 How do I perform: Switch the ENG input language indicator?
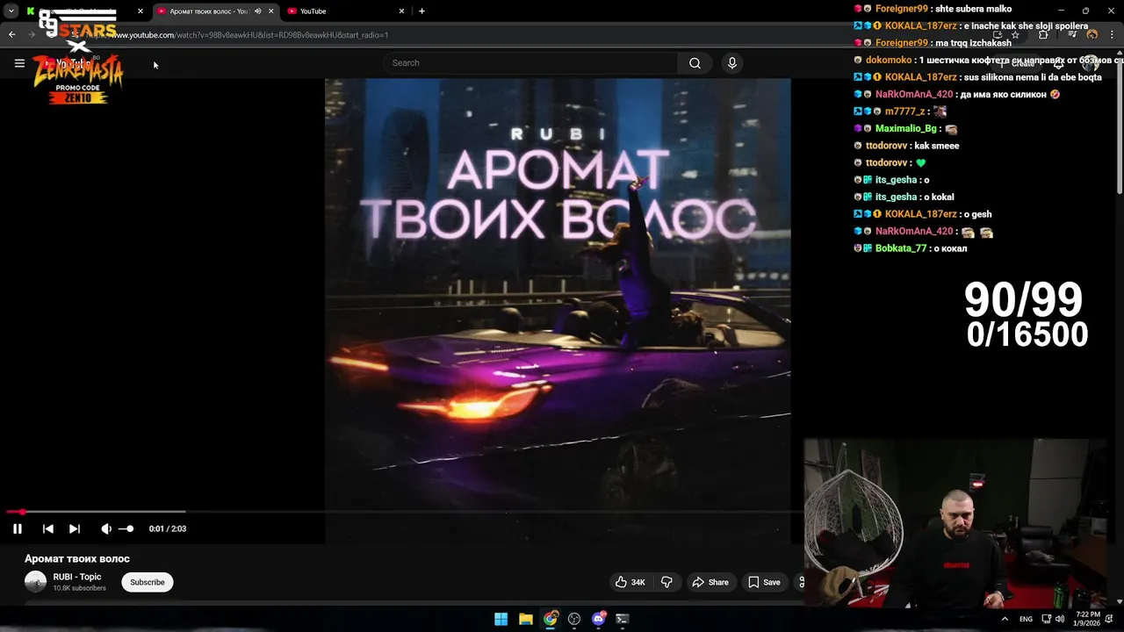click(x=1026, y=619)
